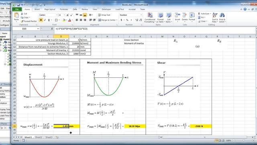The height and width of the screenshot is (145, 257).
Task: Open the Orientation text angle menu
Action: tap(91, 15)
